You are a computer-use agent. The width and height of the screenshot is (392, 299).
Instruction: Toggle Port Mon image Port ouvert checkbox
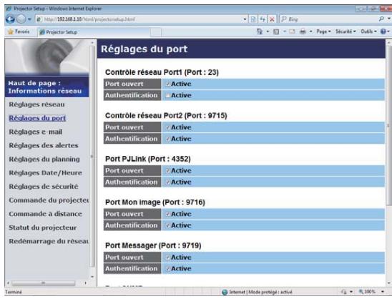point(168,215)
